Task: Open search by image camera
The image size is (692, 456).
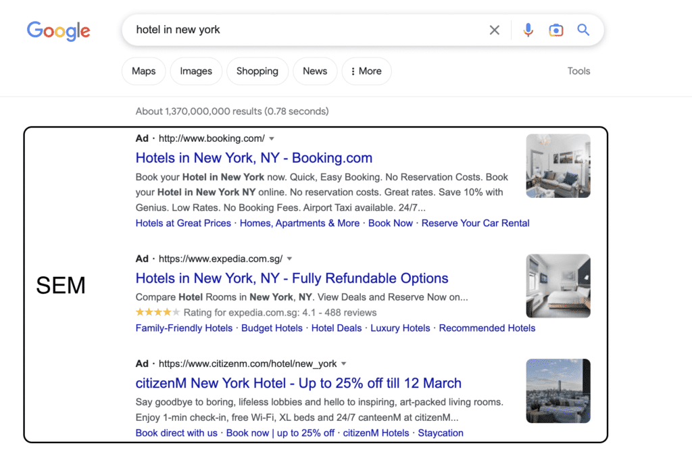Action: click(555, 30)
